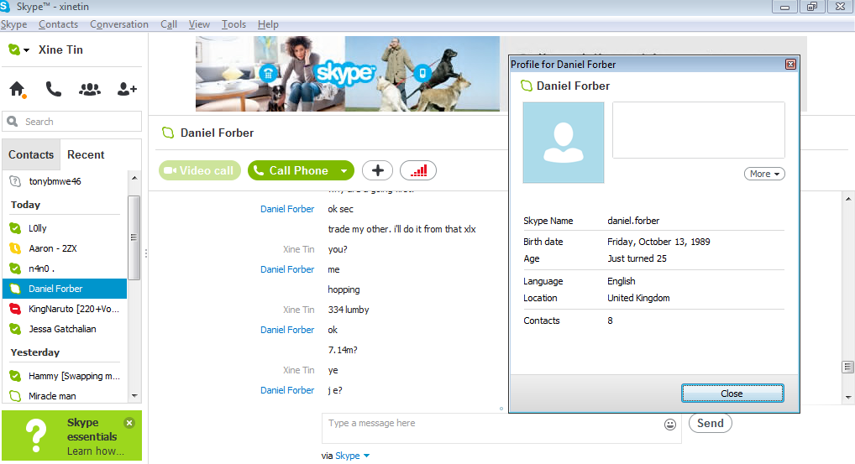Click the Xine Tin status icon
The width and height of the screenshot is (855, 464).
[x=13, y=50]
